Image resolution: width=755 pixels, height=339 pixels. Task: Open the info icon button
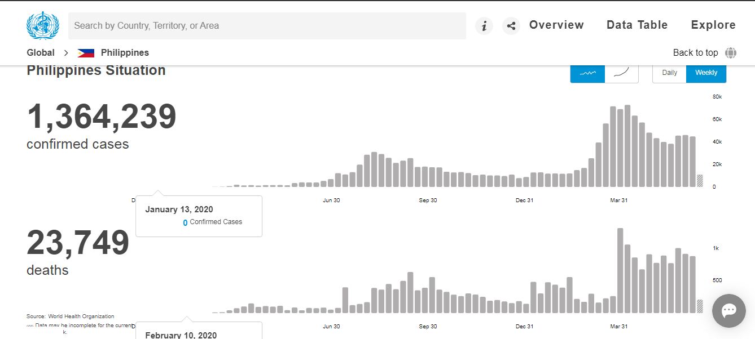484,26
